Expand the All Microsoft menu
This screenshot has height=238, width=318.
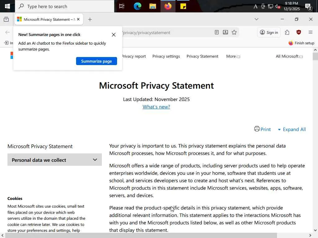(x=289, y=56)
